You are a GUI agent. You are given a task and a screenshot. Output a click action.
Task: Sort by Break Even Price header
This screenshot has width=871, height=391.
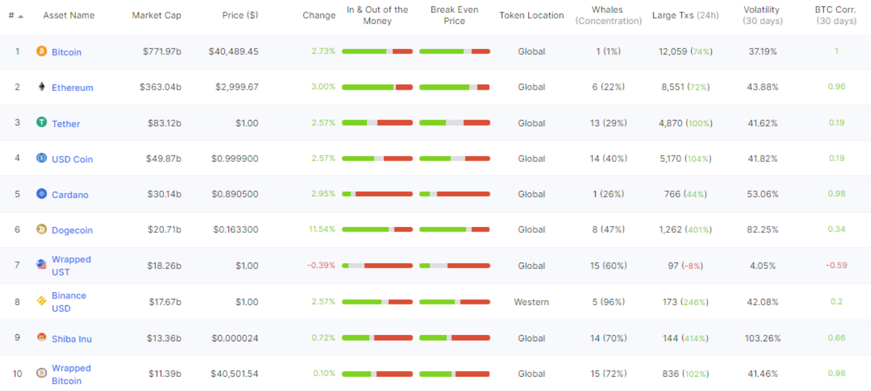pos(454,15)
